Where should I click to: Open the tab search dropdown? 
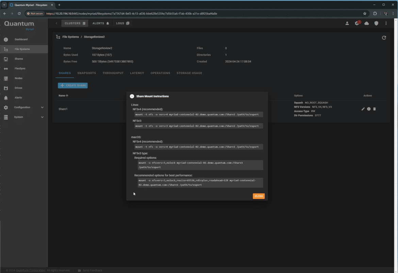4,5
